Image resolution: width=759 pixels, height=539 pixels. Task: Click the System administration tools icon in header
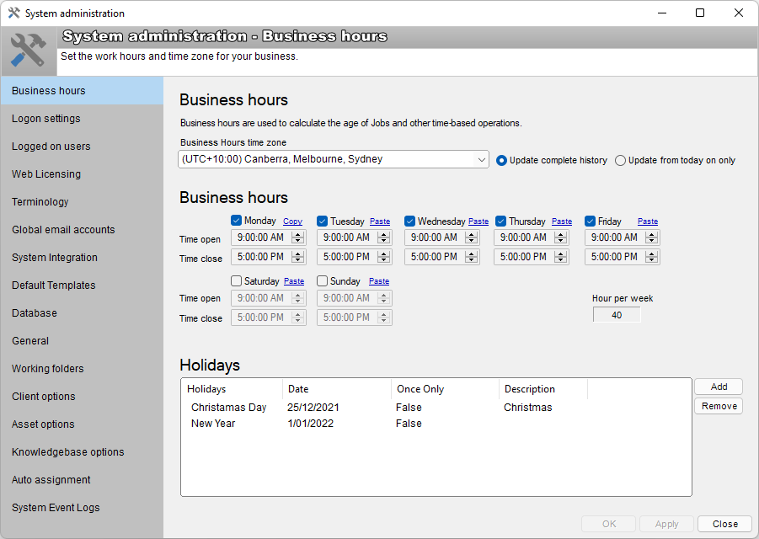28,51
